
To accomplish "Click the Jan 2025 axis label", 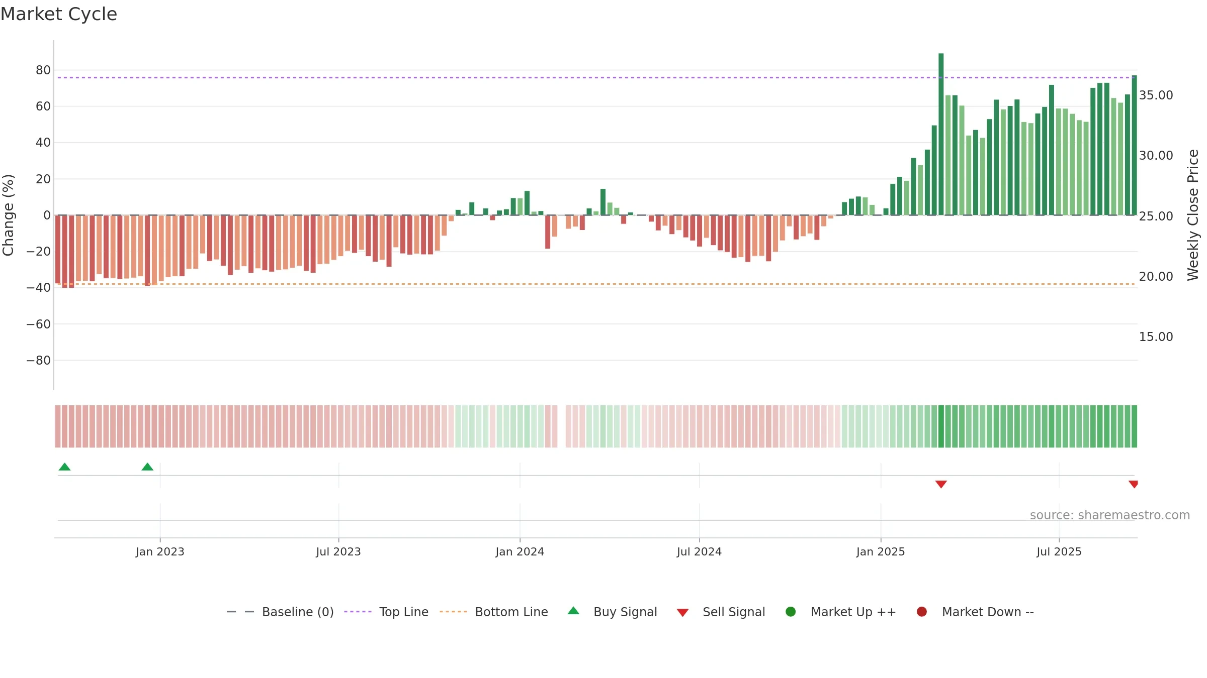I will coord(881,551).
